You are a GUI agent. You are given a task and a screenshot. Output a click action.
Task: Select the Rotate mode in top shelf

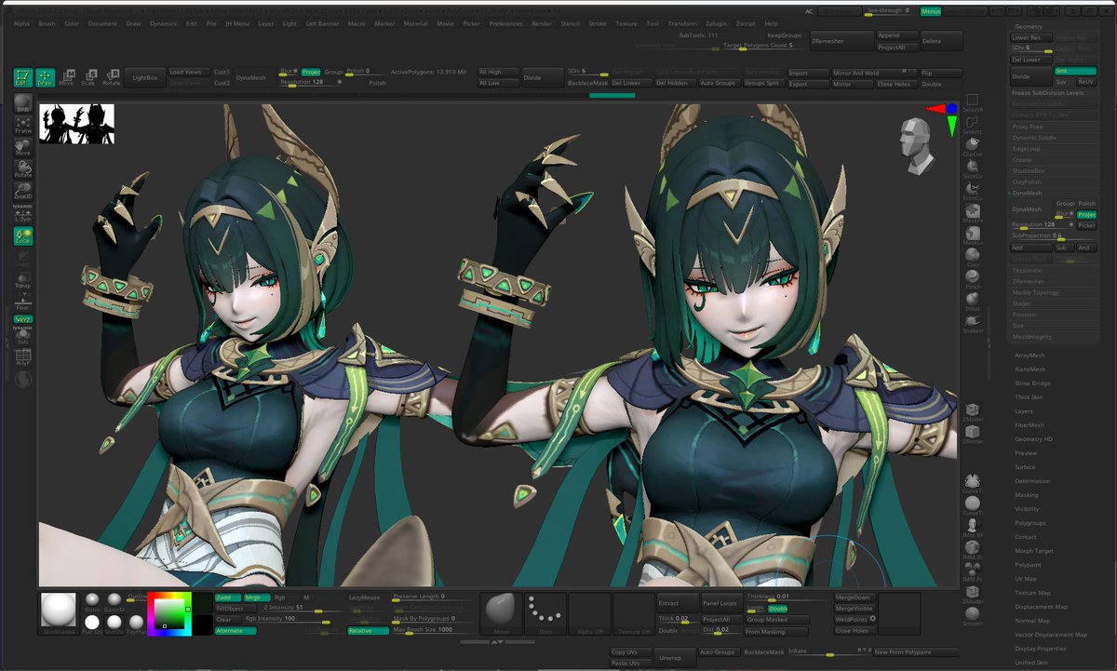tap(112, 77)
